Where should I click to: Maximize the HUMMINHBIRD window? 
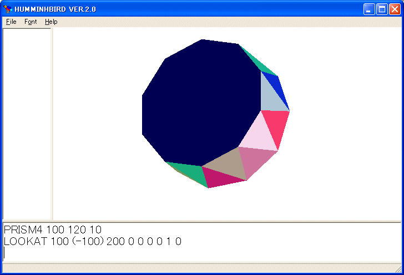[382, 9]
